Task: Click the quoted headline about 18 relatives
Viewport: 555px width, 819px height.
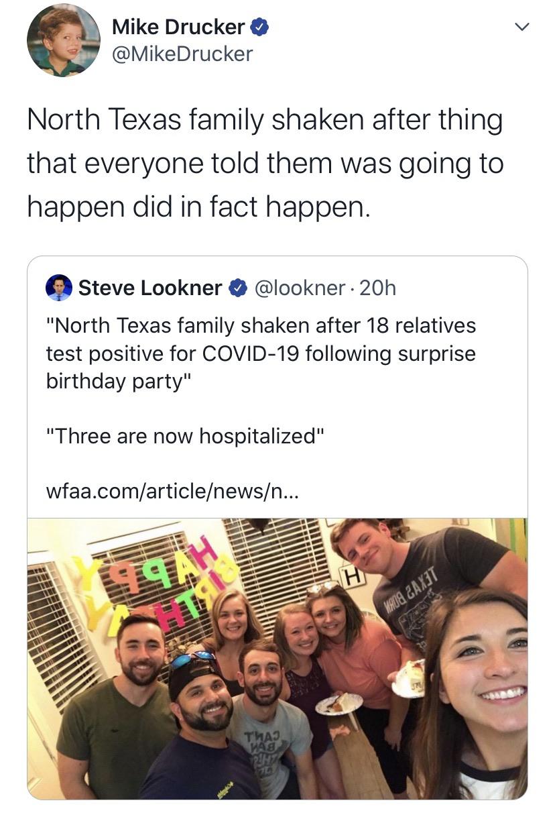Action: click(260, 353)
